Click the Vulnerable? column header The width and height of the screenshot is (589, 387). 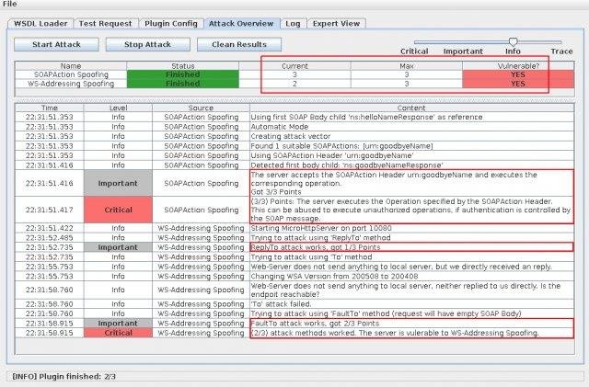[x=518, y=66]
